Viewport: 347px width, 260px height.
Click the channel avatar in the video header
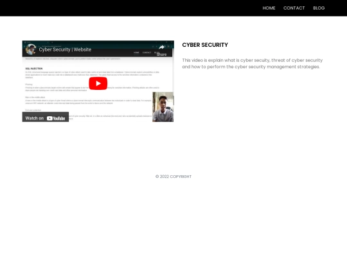tap(31, 49)
